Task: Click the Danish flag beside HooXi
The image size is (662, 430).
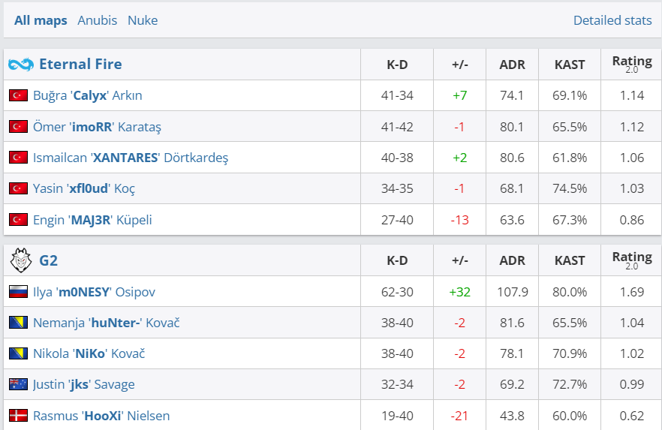Action: [18, 416]
